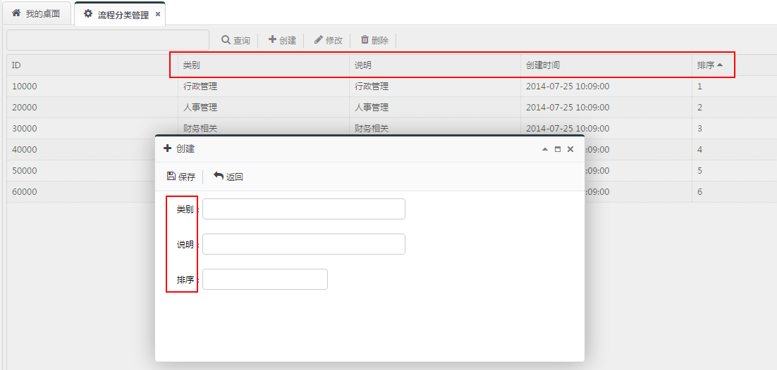Screen dimensions: 777x370
Task: Click 人事管理 in the 说明 column
Action: (372, 108)
